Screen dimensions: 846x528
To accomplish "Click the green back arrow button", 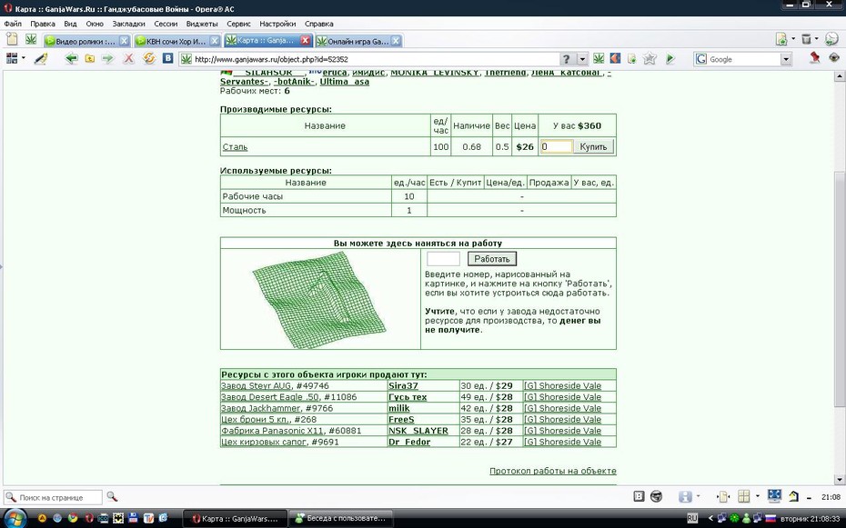I will [71, 59].
